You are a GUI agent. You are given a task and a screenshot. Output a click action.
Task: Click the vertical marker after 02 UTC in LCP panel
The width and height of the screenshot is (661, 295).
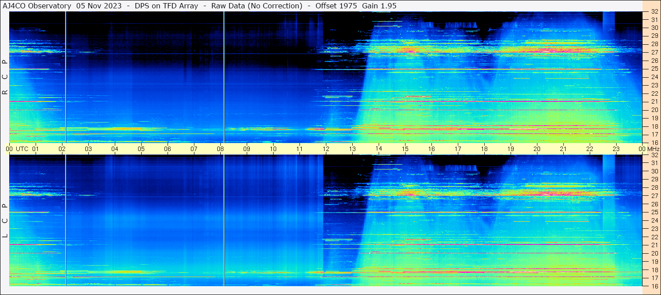click(x=66, y=220)
